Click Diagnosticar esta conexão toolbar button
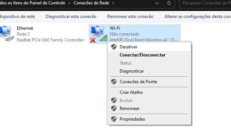Image resolution: width=231 pixels, height=136 pixels. click(x=71, y=16)
